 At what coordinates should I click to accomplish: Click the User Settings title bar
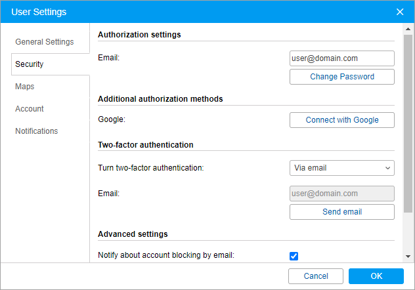(x=197, y=12)
